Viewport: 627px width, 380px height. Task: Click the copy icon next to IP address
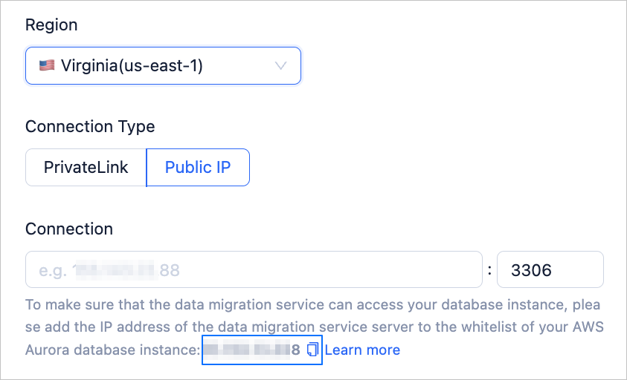312,350
